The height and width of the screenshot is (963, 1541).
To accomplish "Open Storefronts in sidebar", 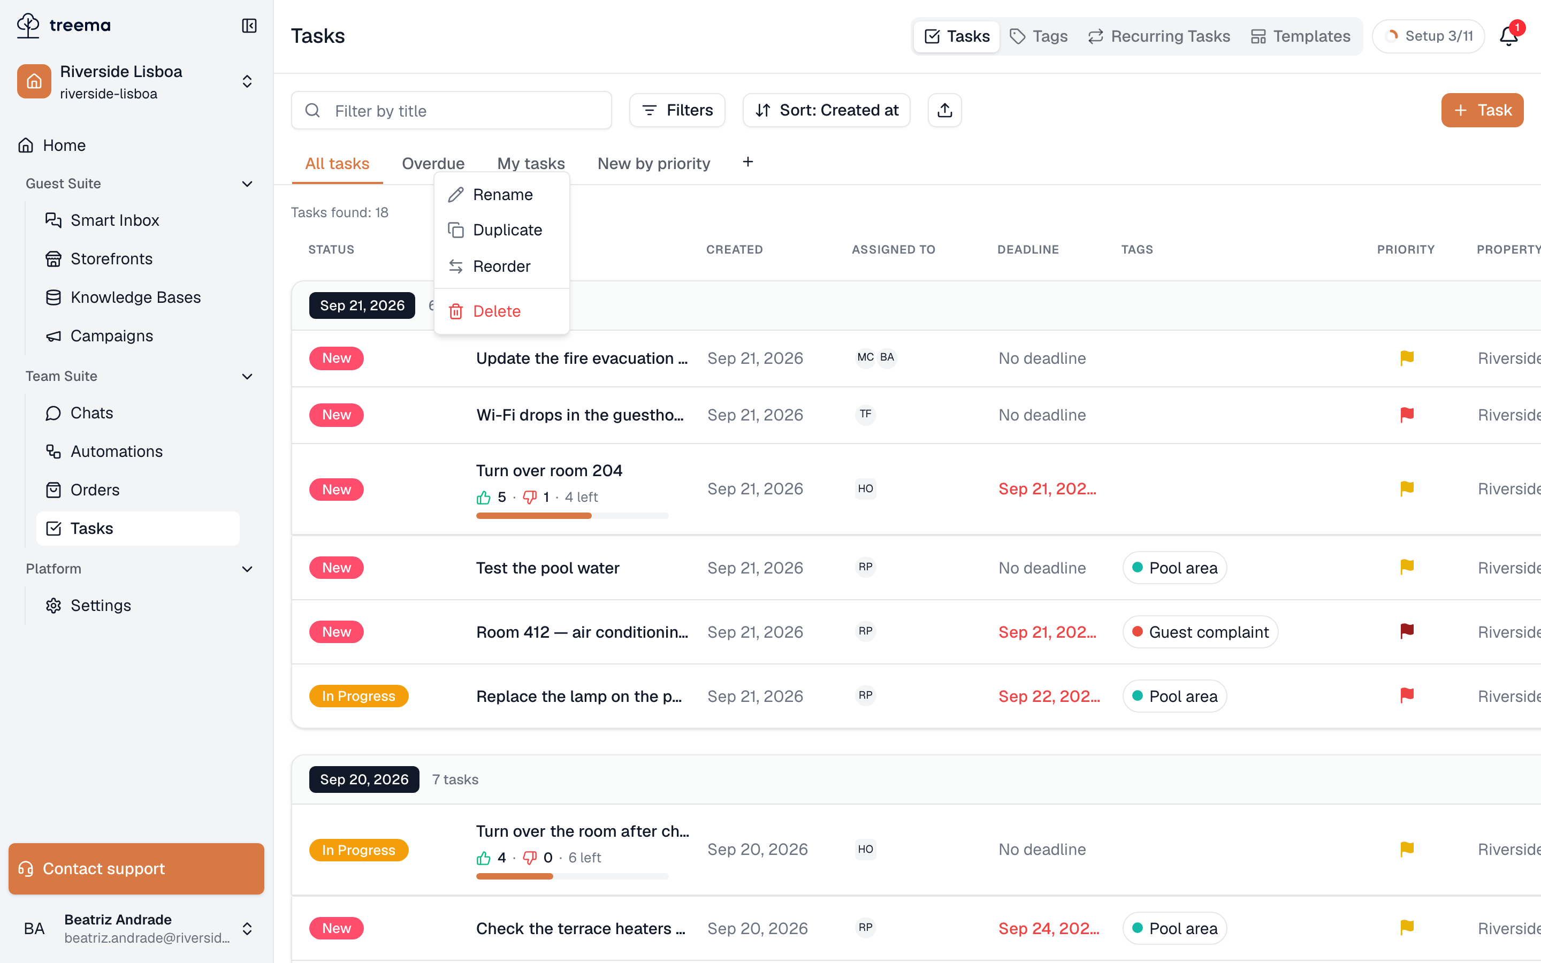I will [138, 258].
